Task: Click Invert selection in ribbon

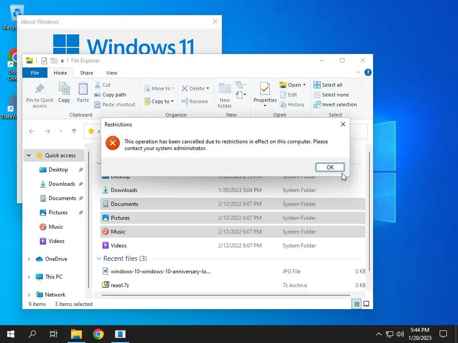Action: coord(335,105)
